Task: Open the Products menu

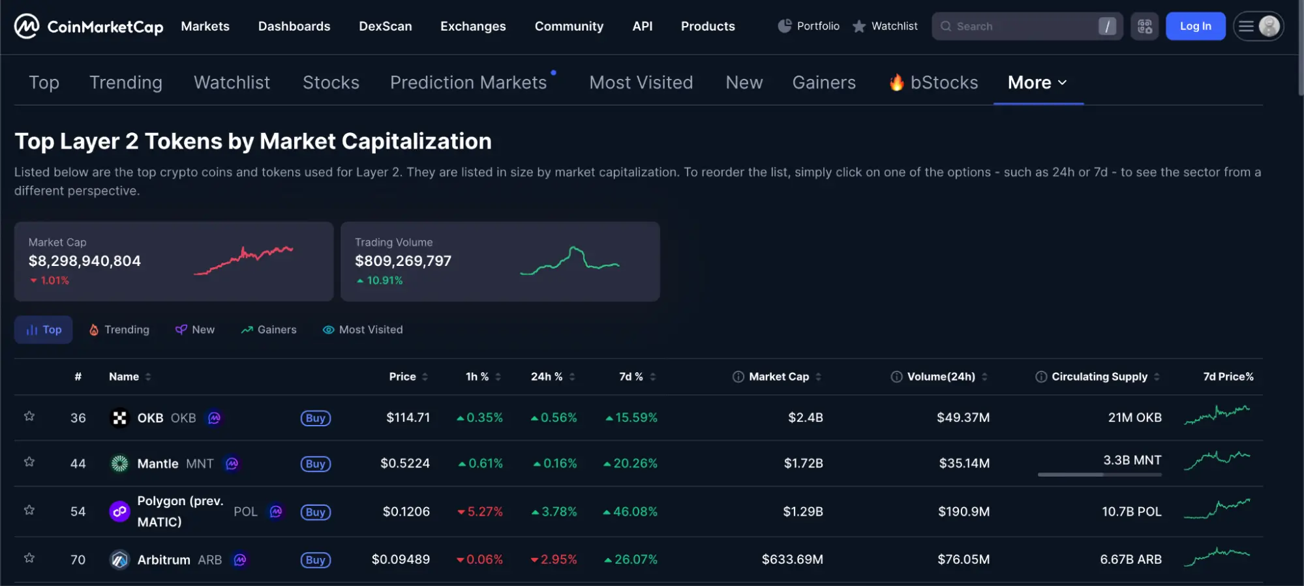Action: [x=708, y=26]
